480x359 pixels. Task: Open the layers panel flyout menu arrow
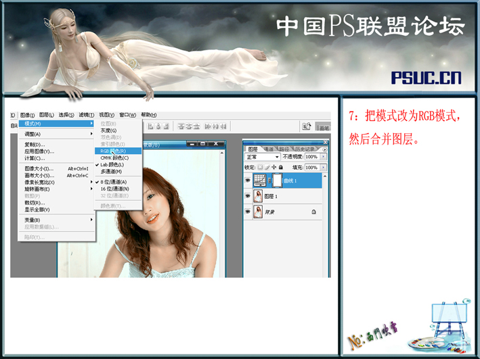point(325,149)
